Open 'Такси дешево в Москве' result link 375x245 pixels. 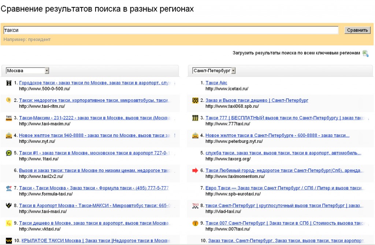[94, 223]
